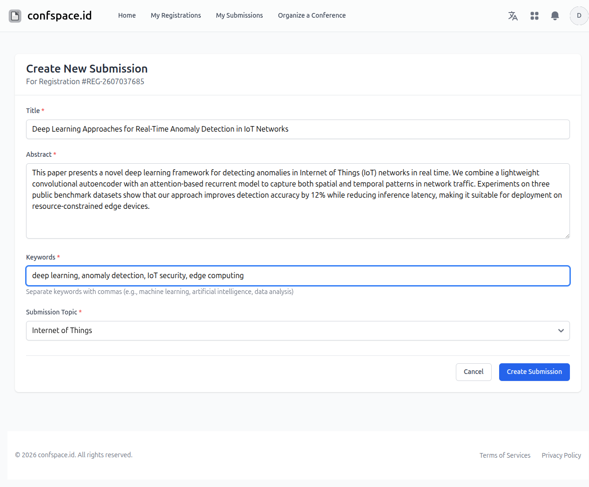The height and width of the screenshot is (487, 589).
Task: Click the Keywords helper text about commas
Action: pyautogui.click(x=160, y=292)
